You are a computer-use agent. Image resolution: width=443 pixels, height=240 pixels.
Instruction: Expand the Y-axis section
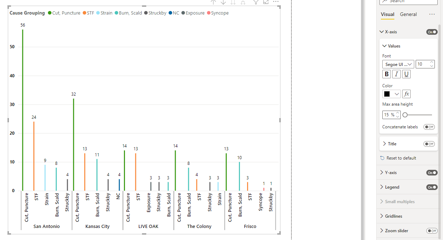[382, 173]
